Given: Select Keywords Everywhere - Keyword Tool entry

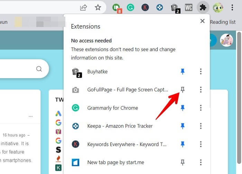Looking at the screenshot, I should [127, 144].
